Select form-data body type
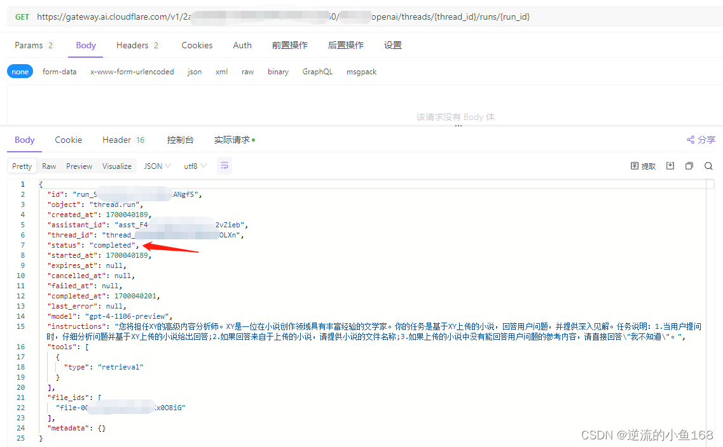The width and height of the screenshot is (723, 447). click(60, 71)
